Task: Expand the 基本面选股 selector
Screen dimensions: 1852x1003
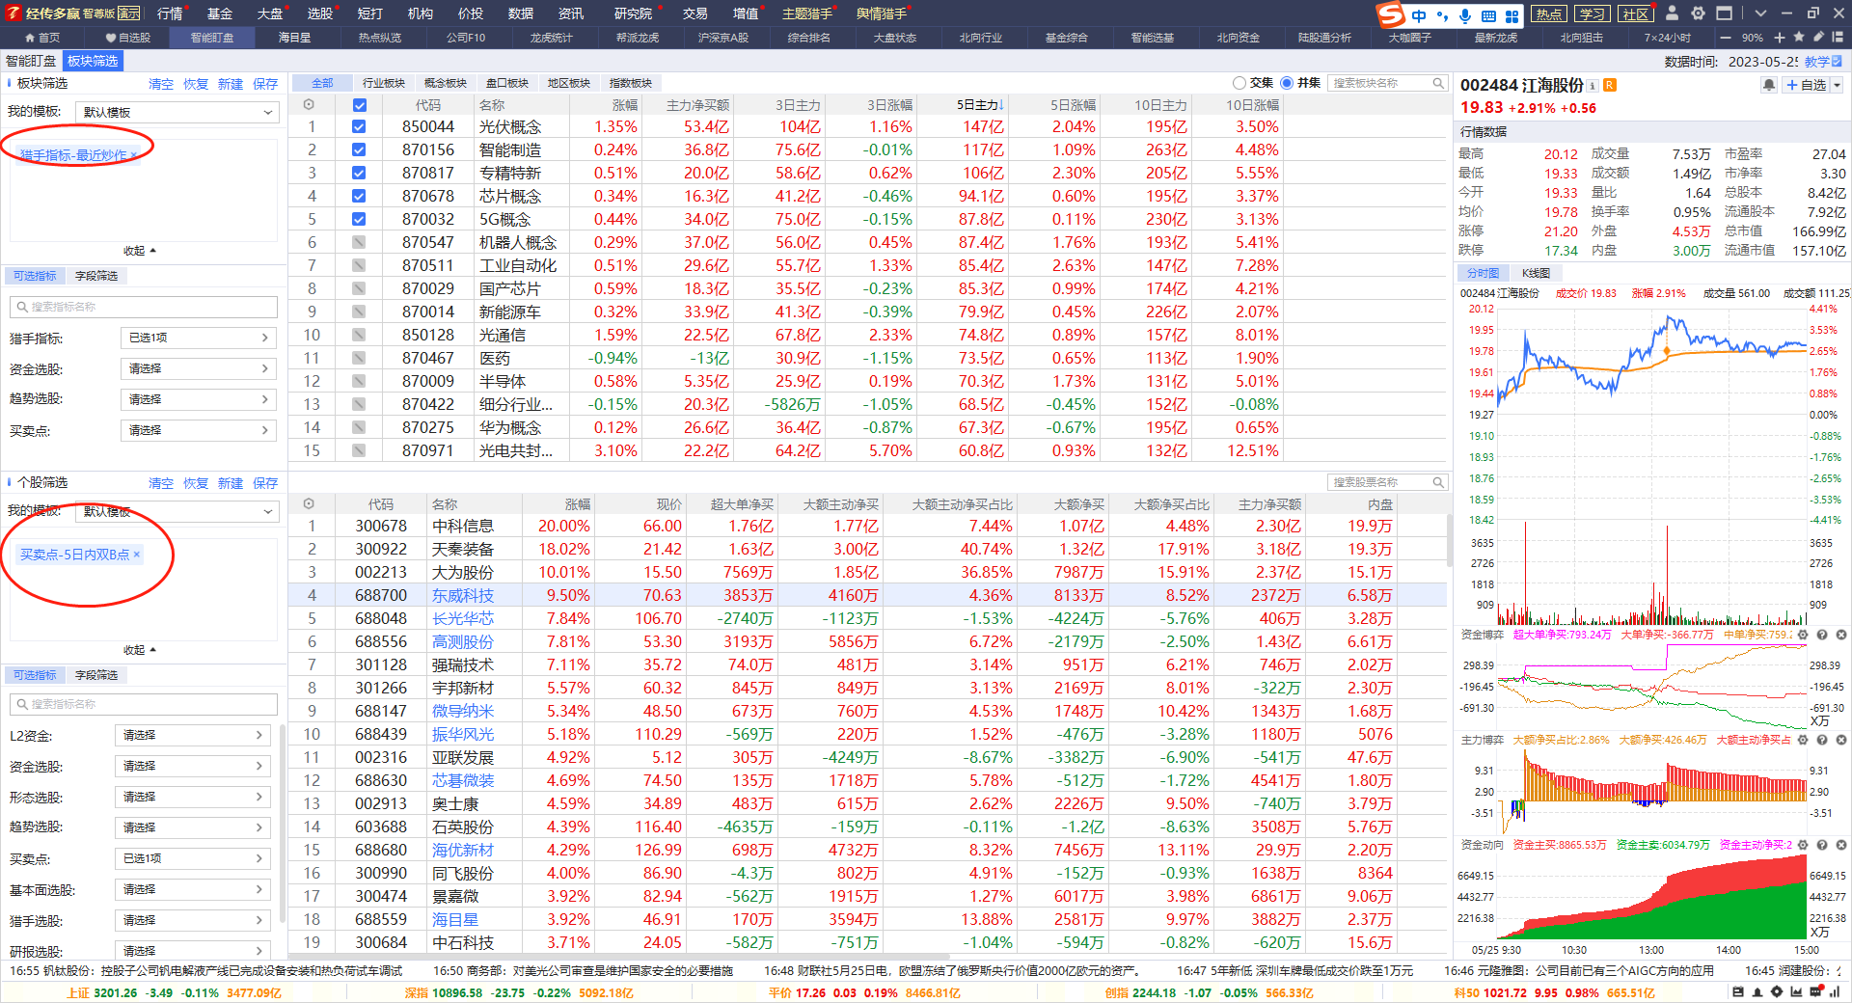Action: [193, 889]
